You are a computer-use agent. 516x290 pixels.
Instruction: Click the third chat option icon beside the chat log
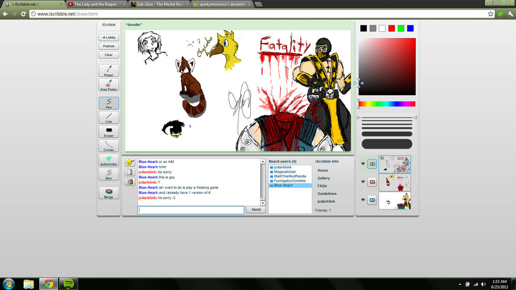(x=130, y=182)
